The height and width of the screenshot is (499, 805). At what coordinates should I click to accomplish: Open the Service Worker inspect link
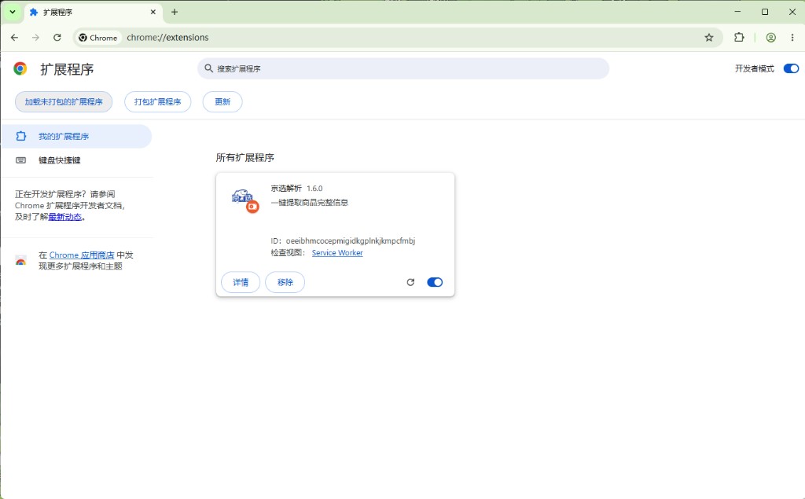click(x=337, y=252)
